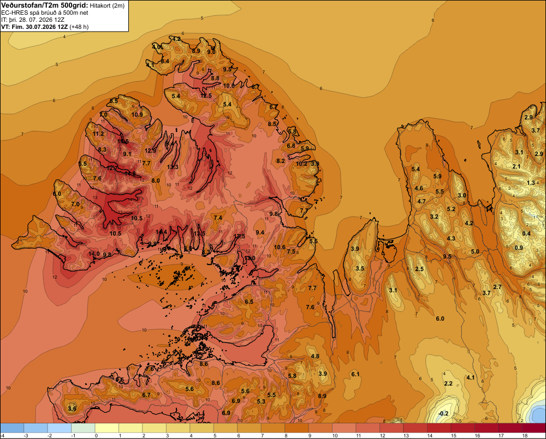Click the light blue legend swatch between -2 and -1
The width and height of the screenshot is (546, 439).
(x=59, y=428)
